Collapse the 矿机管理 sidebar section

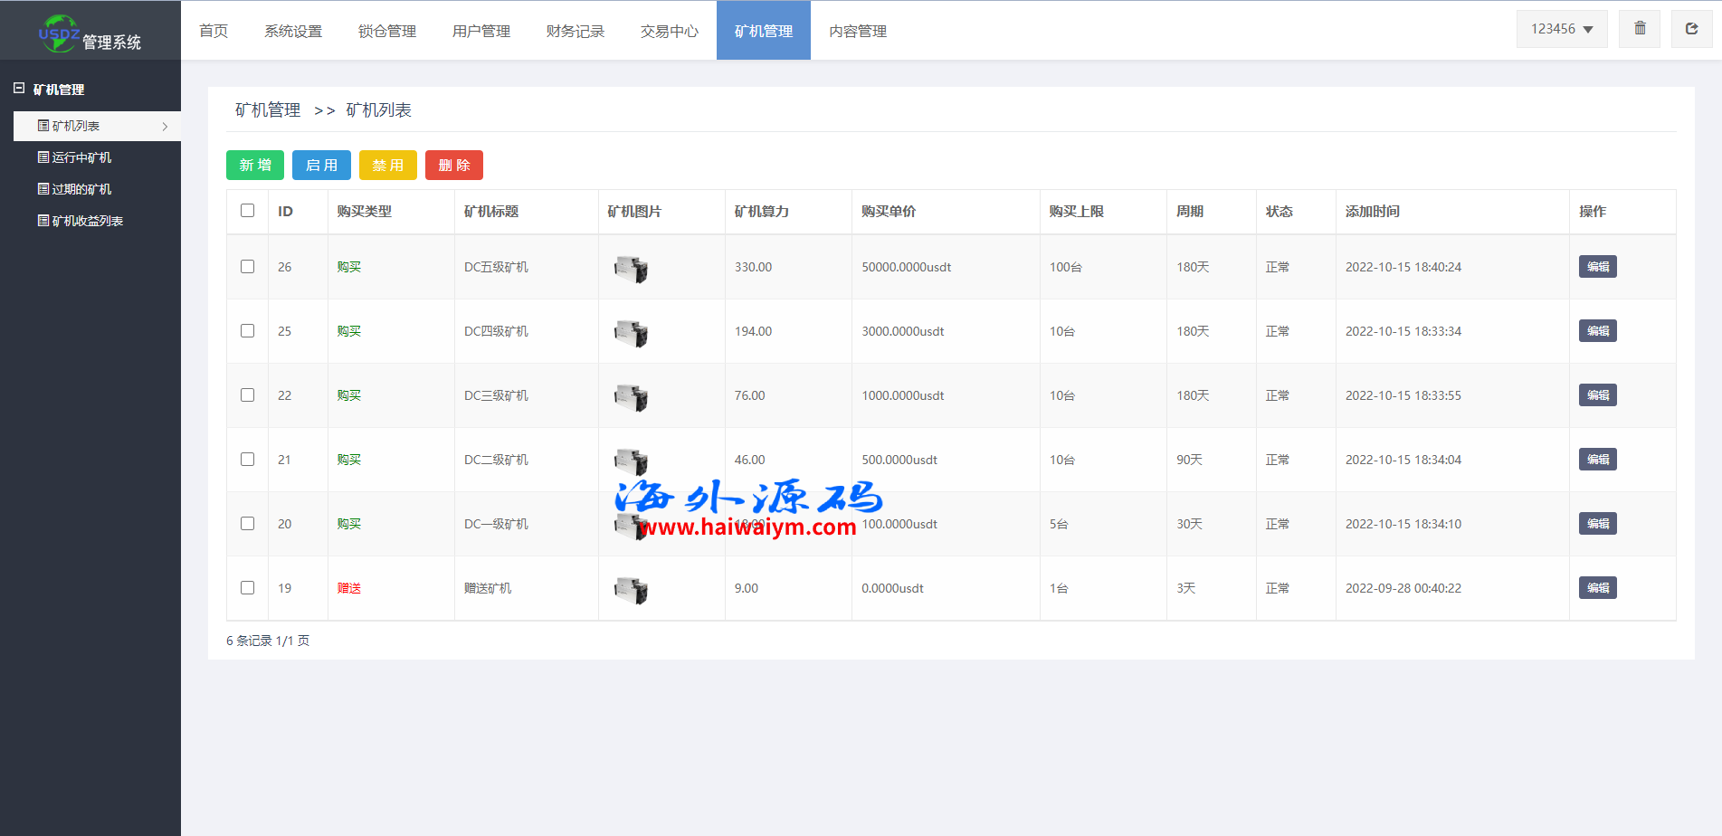(x=19, y=89)
